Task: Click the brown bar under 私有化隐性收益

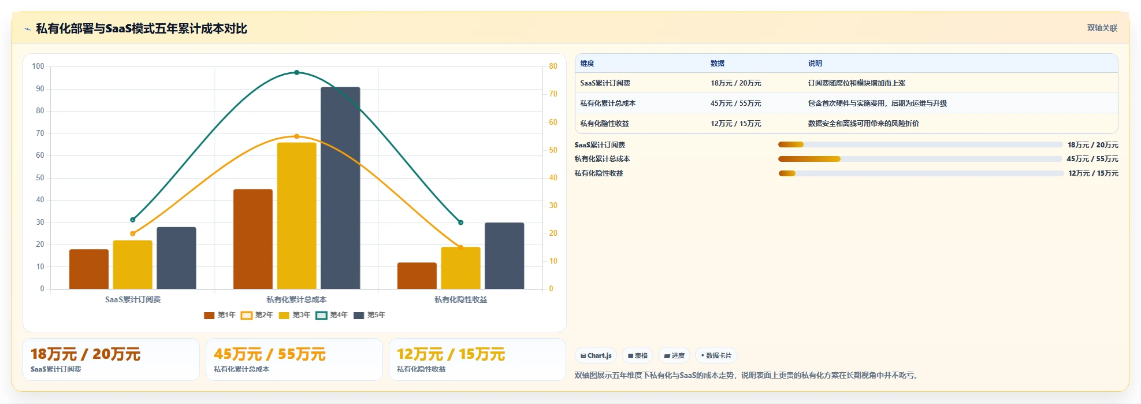Action: click(x=417, y=276)
